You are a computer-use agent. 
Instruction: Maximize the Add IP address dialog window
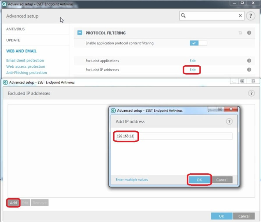[x=220, y=109]
